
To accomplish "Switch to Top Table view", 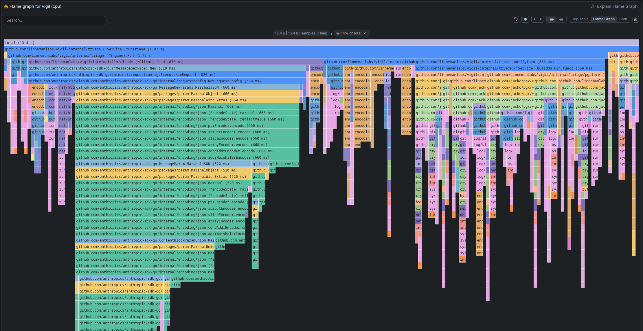I will [580, 19].
